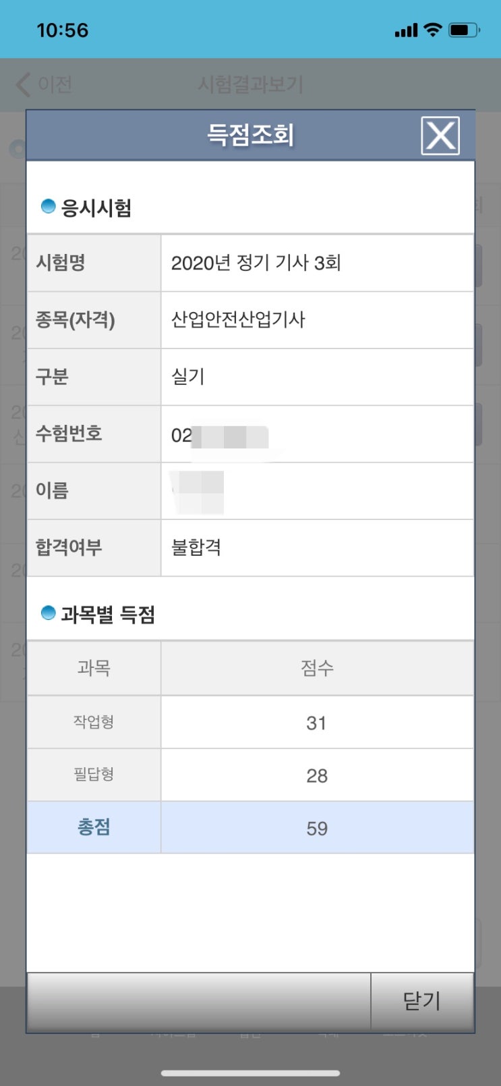Image resolution: width=501 pixels, height=1086 pixels.
Task: Tap the exam name 2020년 정기 기사 3회
Action: 256,263
